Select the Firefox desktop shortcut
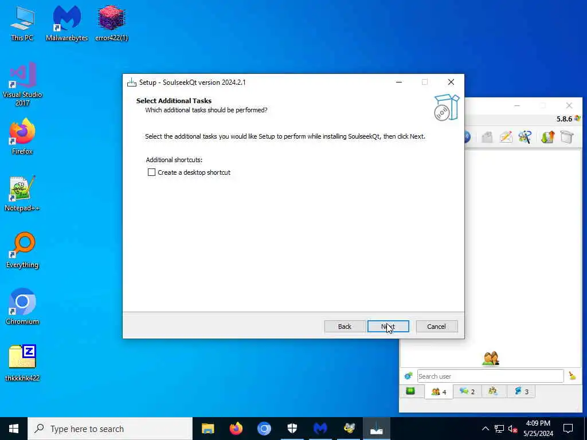Screen dimensions: 587x440 22,136
